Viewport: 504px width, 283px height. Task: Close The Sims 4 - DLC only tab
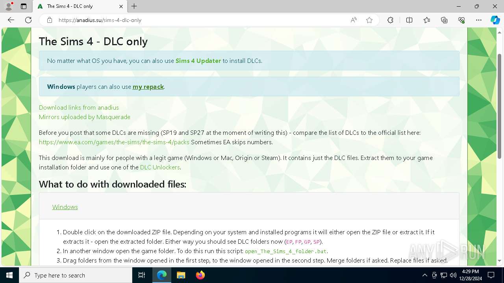point(121,6)
